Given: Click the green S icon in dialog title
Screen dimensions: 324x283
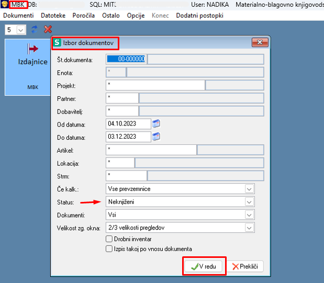Looking at the screenshot, I should point(57,42).
